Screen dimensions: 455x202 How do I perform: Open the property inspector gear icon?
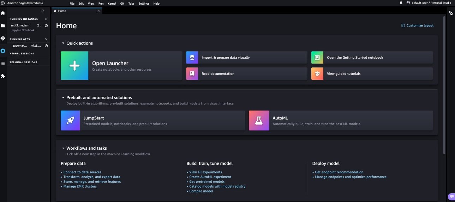coord(451,13)
